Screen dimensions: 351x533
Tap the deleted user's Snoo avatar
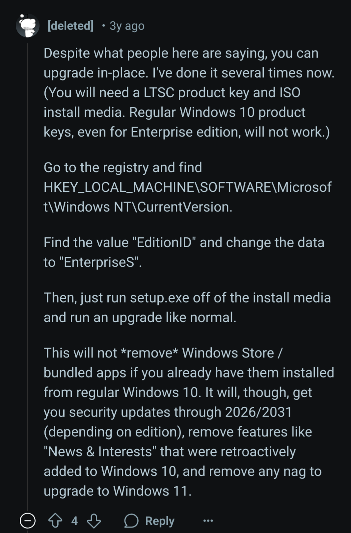[x=28, y=25]
